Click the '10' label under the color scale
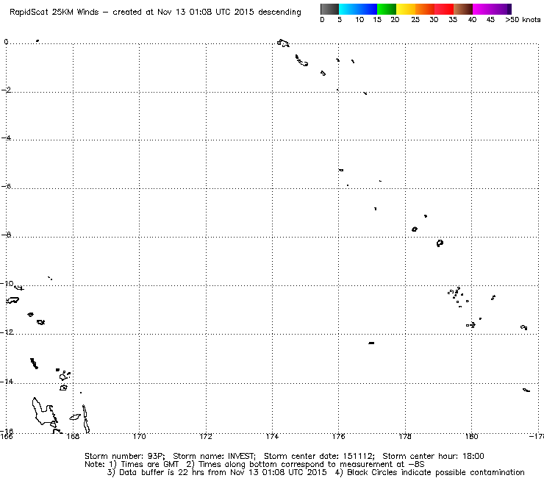 click(359, 20)
